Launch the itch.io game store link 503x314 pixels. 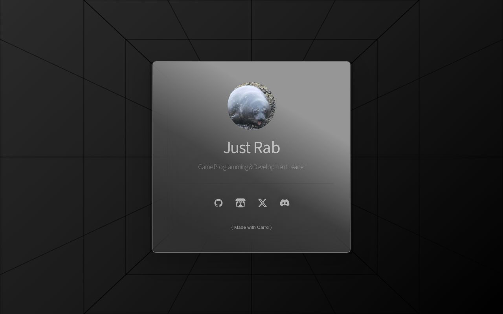(240, 203)
